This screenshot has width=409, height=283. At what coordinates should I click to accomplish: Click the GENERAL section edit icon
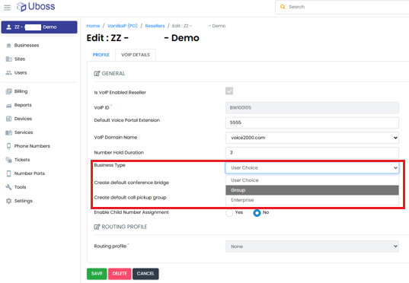coord(97,74)
